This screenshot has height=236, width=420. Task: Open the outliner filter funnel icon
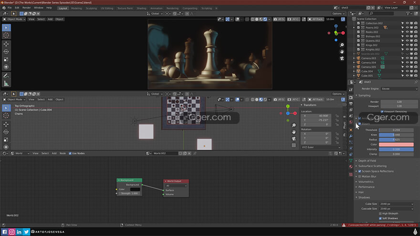408,13
